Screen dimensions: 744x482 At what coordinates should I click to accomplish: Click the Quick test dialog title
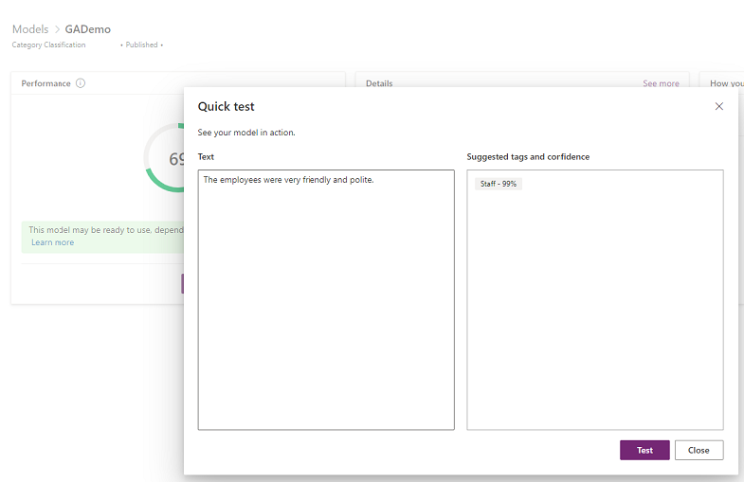click(226, 107)
